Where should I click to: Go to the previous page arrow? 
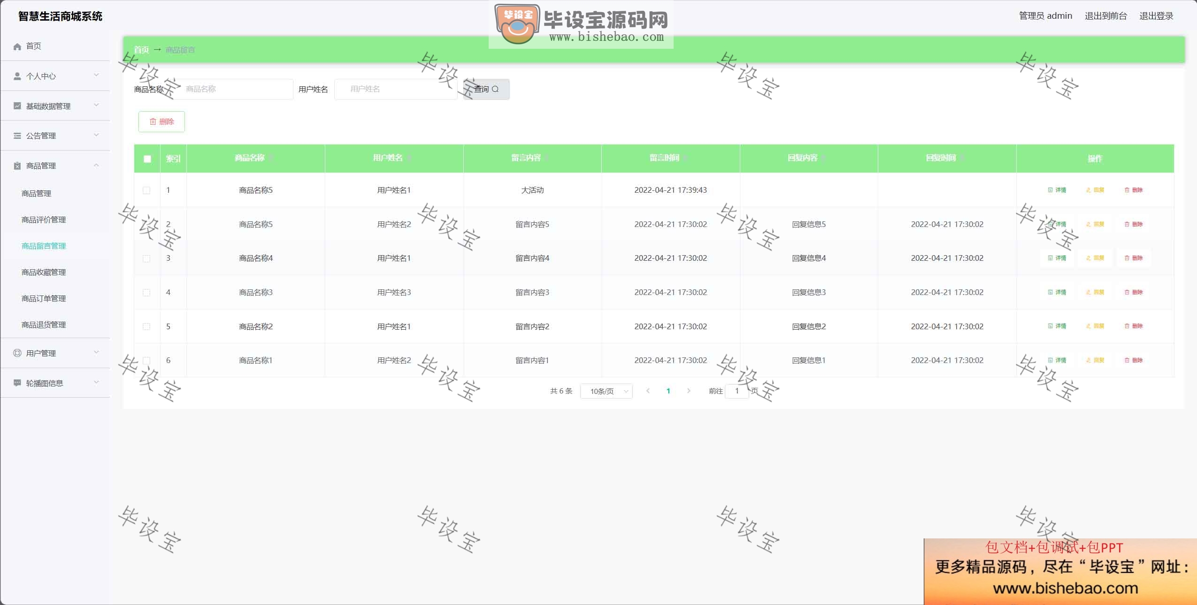(648, 391)
